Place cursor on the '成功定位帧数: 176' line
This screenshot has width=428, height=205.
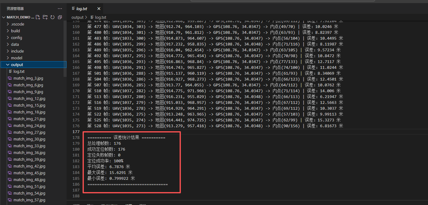[106, 149]
